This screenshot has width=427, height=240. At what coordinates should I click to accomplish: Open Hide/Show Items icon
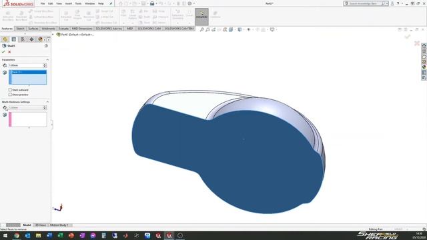[x=248, y=29]
